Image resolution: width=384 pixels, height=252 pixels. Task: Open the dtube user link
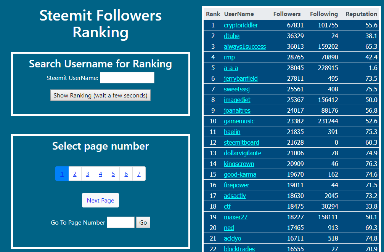tap(231, 36)
